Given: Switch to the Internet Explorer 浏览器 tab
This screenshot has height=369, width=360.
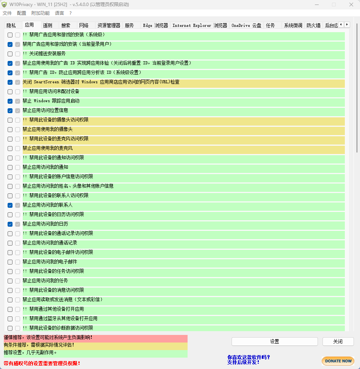Looking at the screenshot, I should pyautogui.click(x=200, y=25).
